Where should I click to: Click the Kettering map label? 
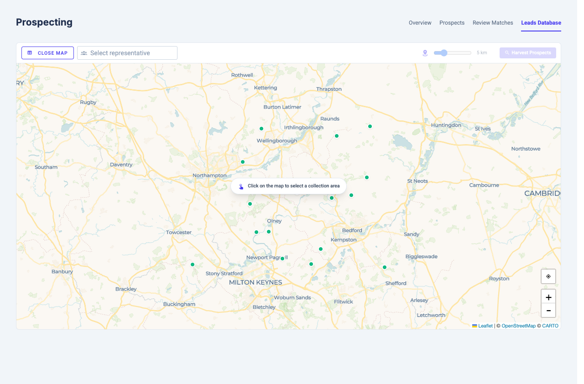coord(266,88)
